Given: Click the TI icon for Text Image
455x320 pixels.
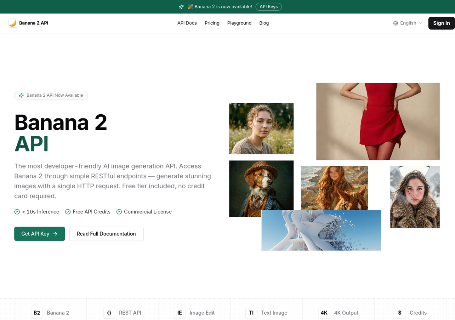Looking at the screenshot, I should (251, 313).
